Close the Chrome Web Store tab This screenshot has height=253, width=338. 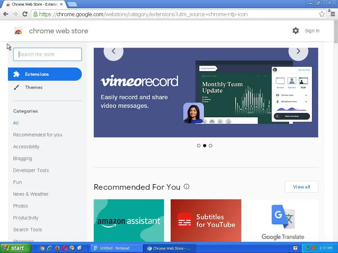pos(61,4)
